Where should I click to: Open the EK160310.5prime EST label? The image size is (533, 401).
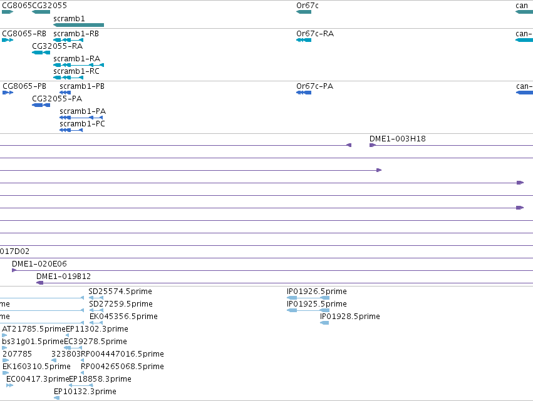tap(36, 367)
